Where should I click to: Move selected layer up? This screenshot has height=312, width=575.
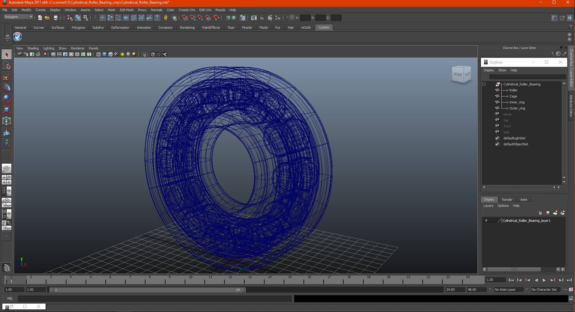540,213
